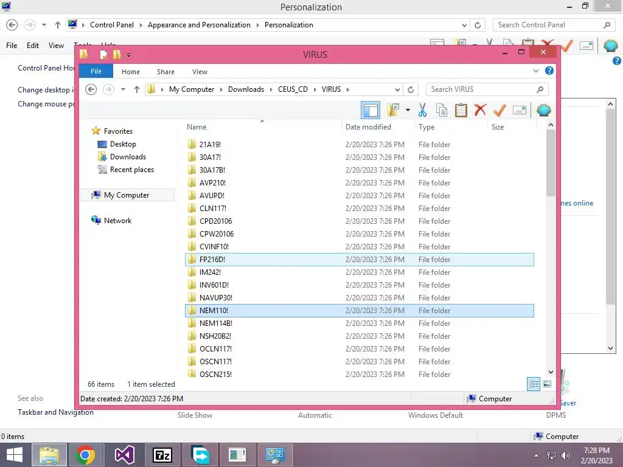
Task: Navigate to My Computer in the breadcrumb
Action: (x=192, y=89)
